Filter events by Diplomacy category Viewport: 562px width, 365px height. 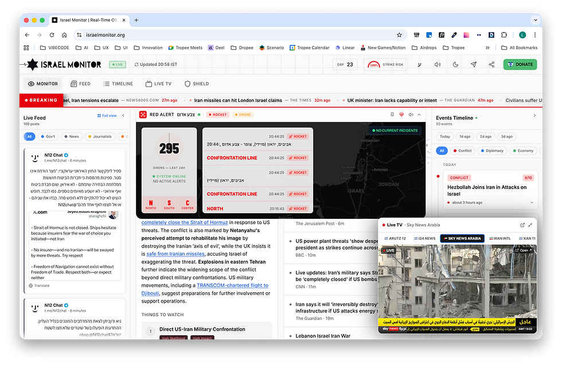(x=492, y=151)
